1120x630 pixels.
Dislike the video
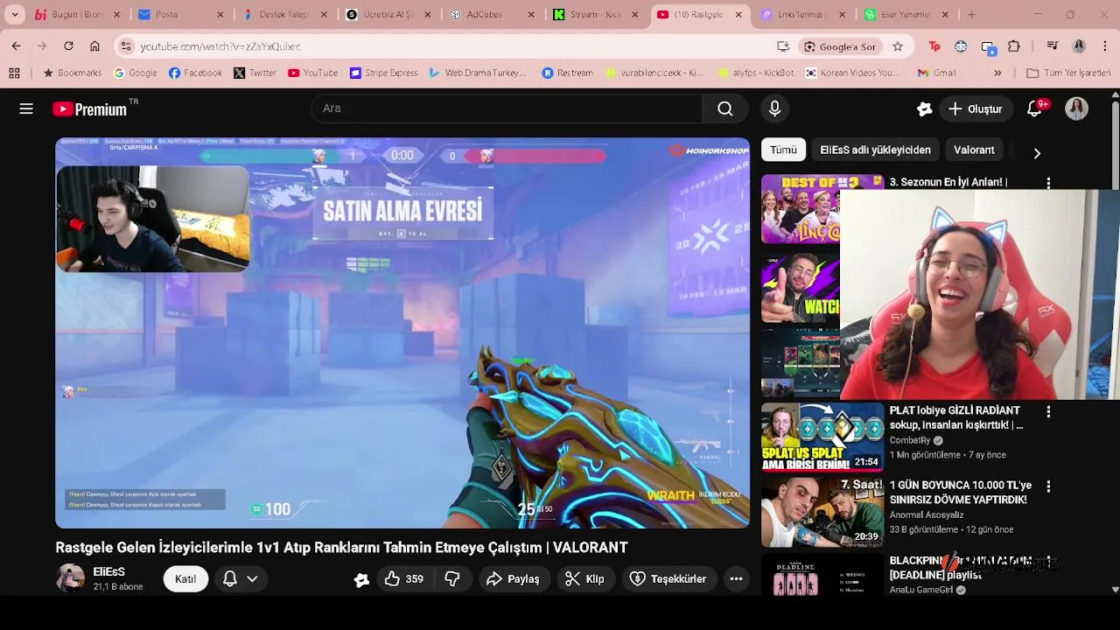point(452,579)
